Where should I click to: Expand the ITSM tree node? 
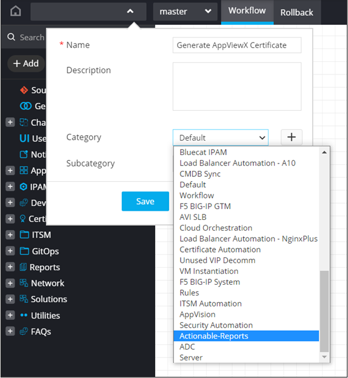[10, 234]
